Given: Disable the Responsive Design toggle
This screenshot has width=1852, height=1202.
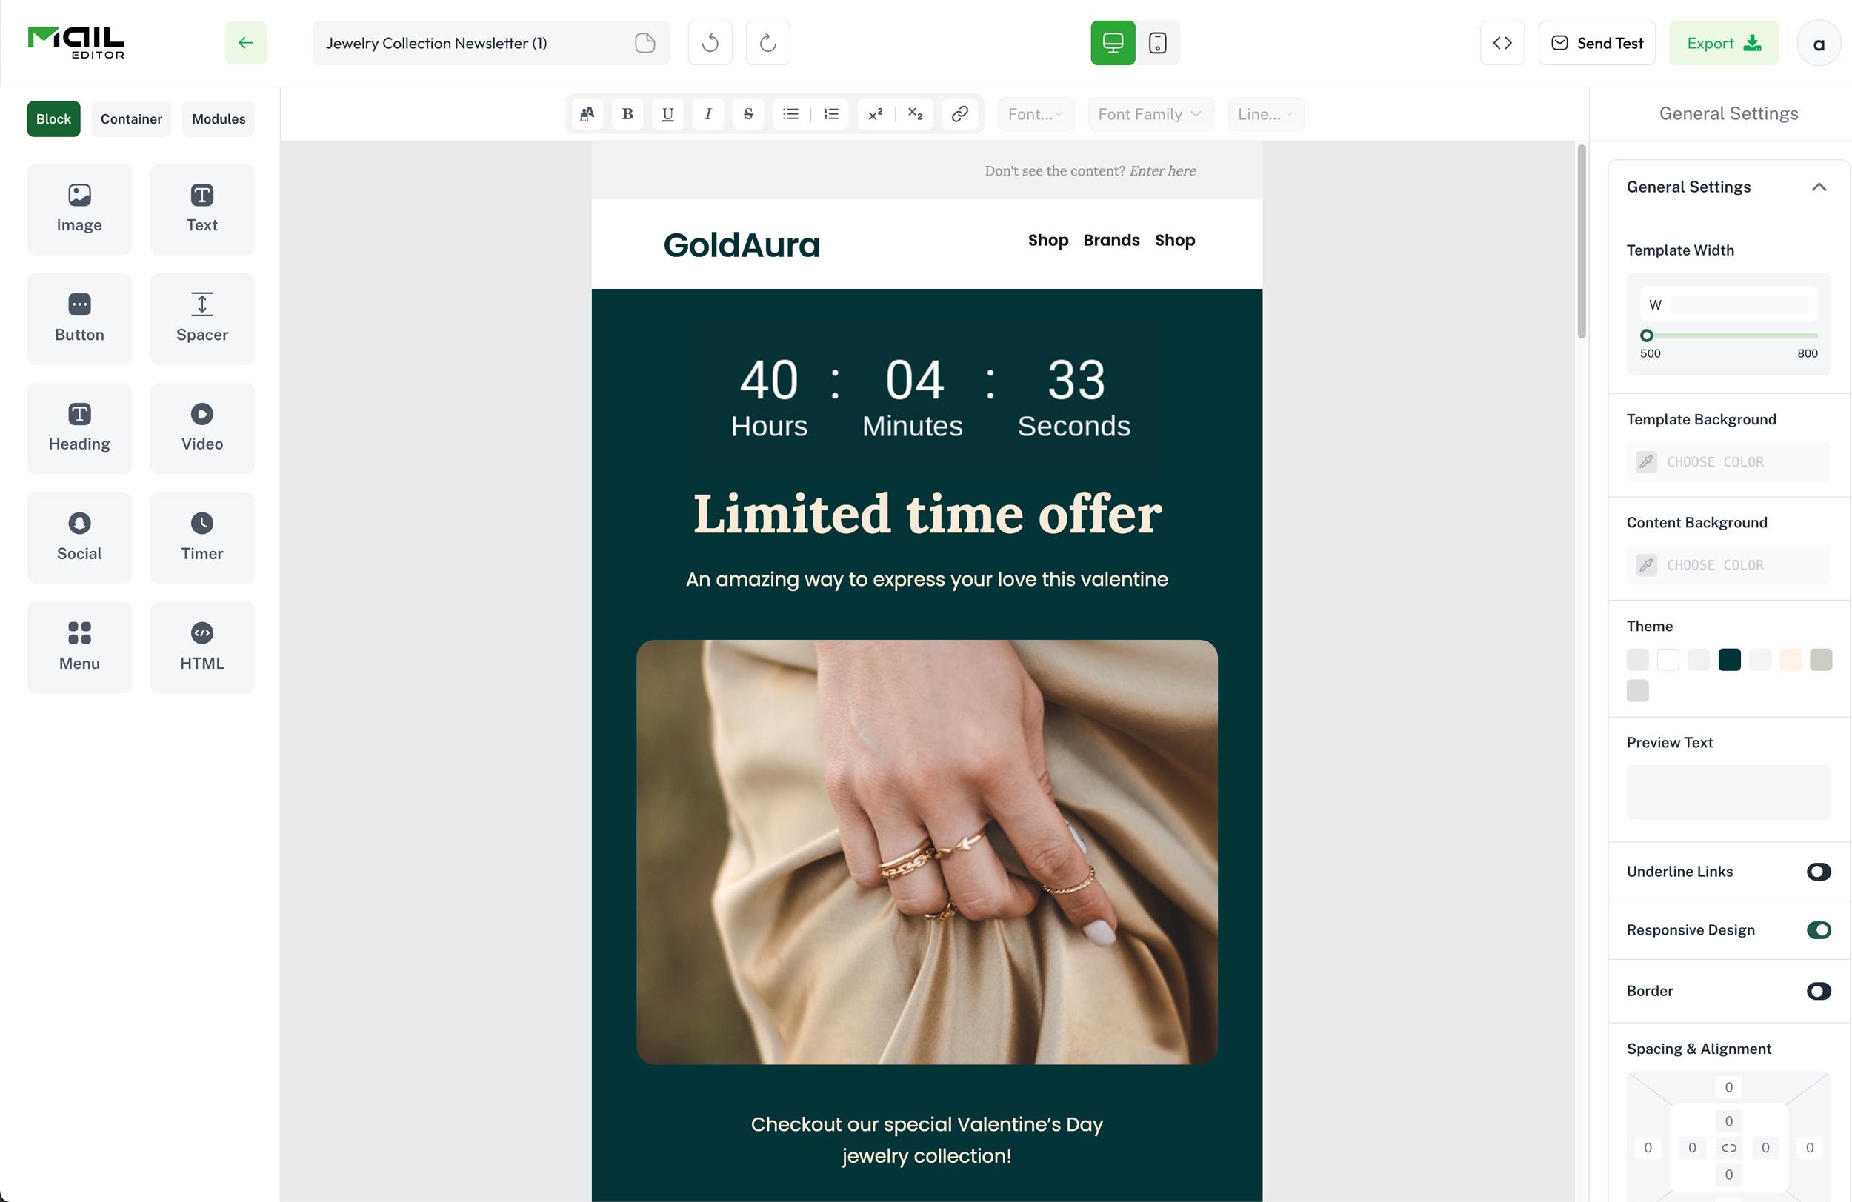Looking at the screenshot, I should [x=1818, y=929].
